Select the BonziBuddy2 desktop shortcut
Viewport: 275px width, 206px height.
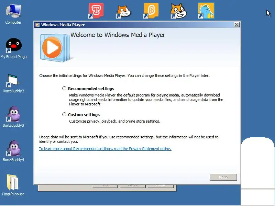13,83
